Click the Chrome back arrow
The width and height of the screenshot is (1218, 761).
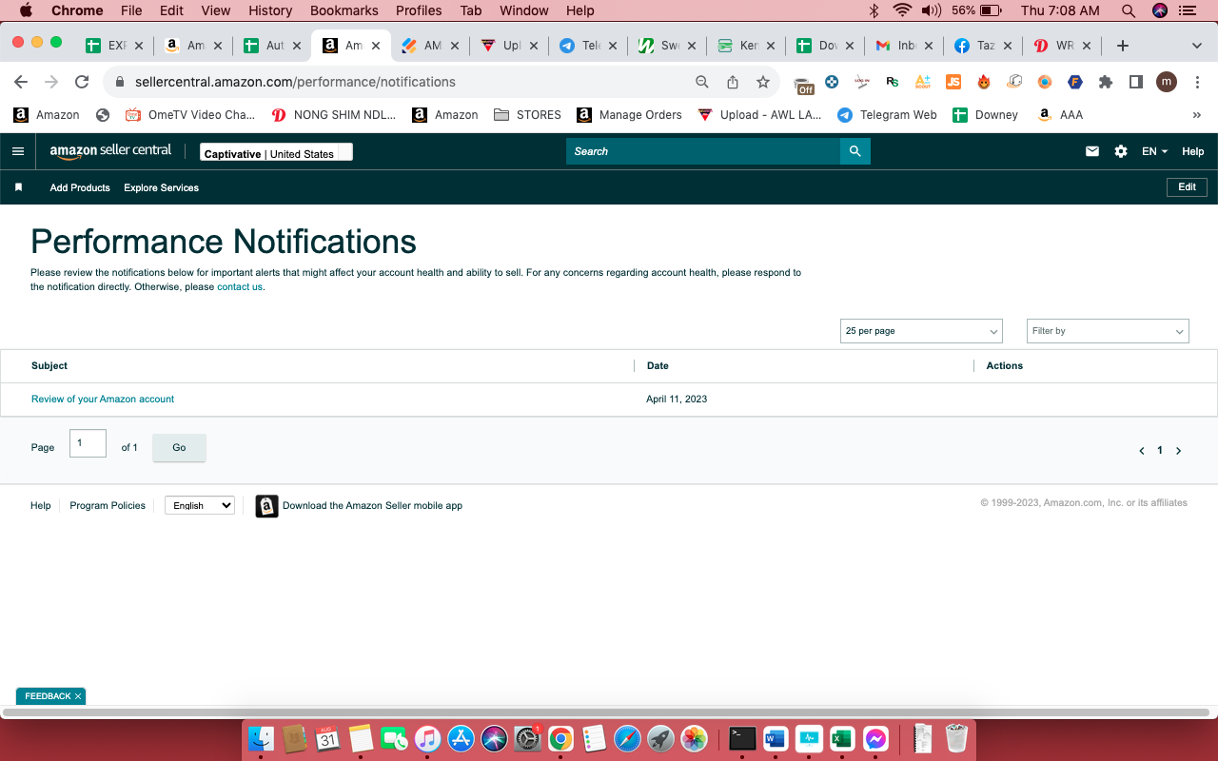point(21,82)
